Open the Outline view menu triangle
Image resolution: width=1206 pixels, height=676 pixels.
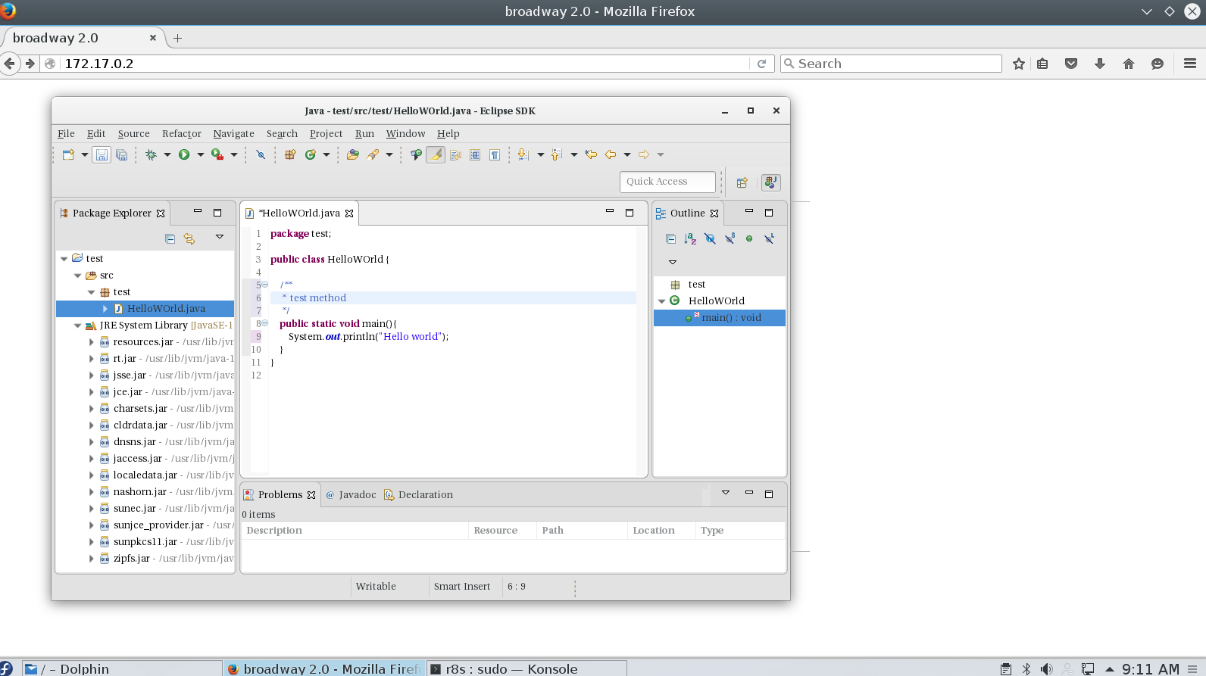point(673,262)
